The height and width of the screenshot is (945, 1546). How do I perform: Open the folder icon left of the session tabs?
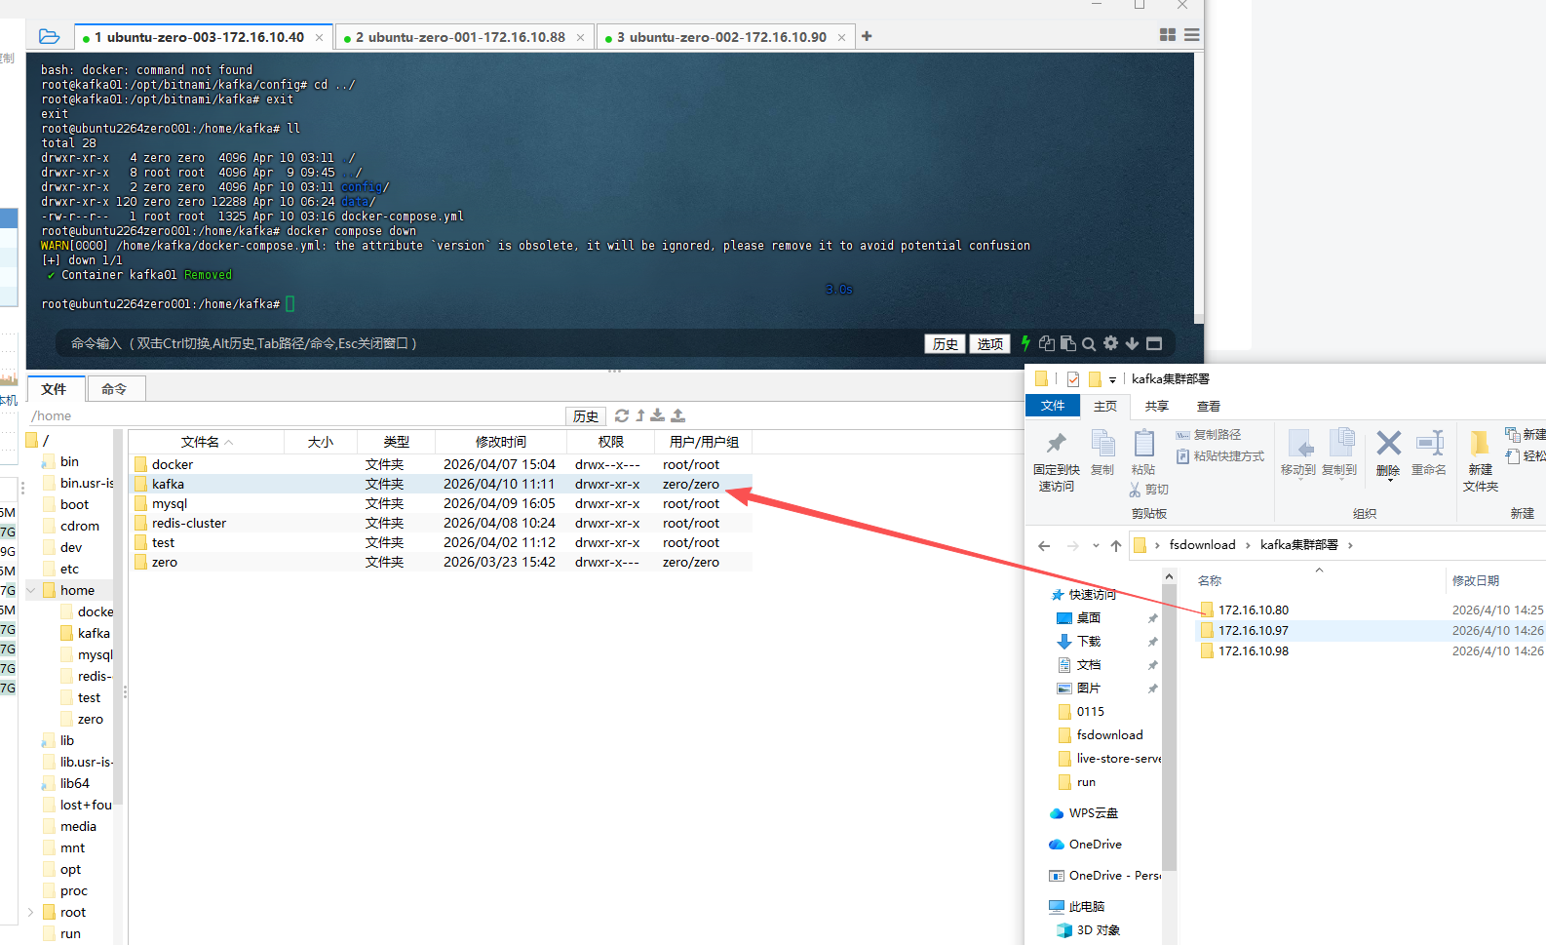tap(49, 37)
